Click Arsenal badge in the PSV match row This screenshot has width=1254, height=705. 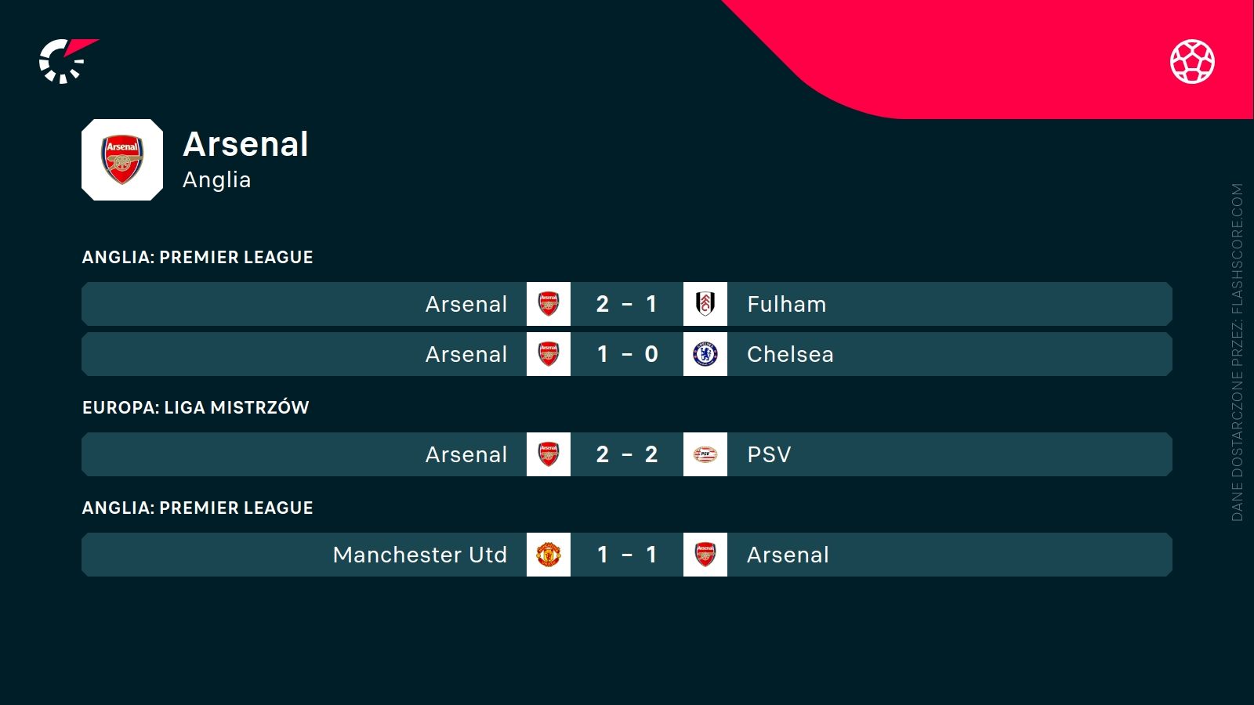549,454
